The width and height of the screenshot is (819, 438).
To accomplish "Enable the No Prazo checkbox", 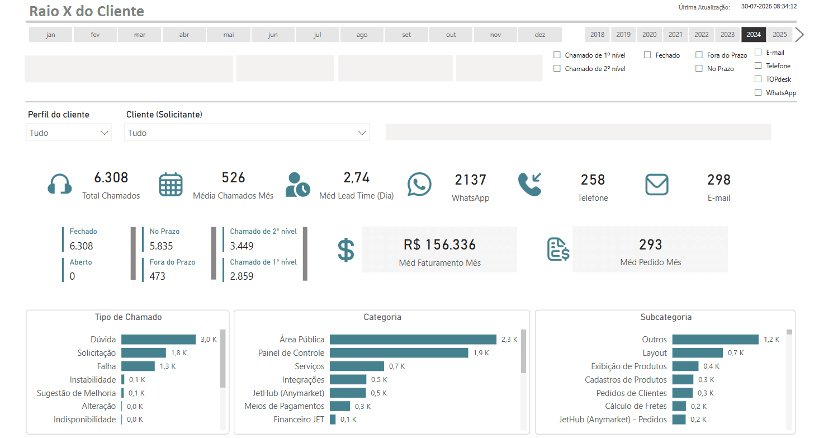I will coord(699,68).
